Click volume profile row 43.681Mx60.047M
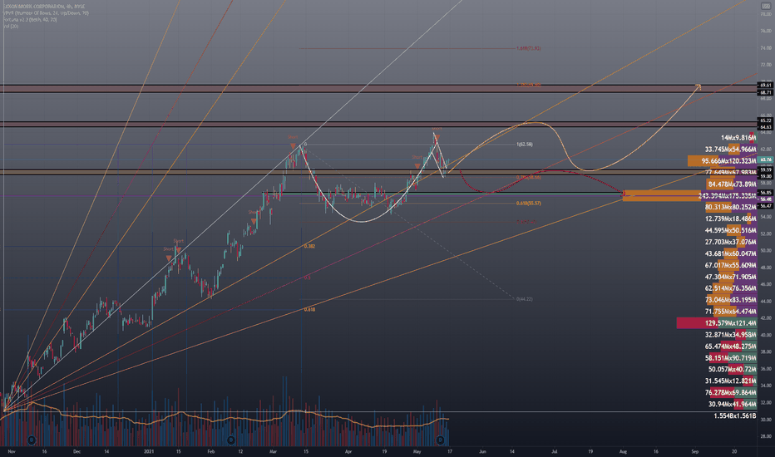 coord(731,254)
